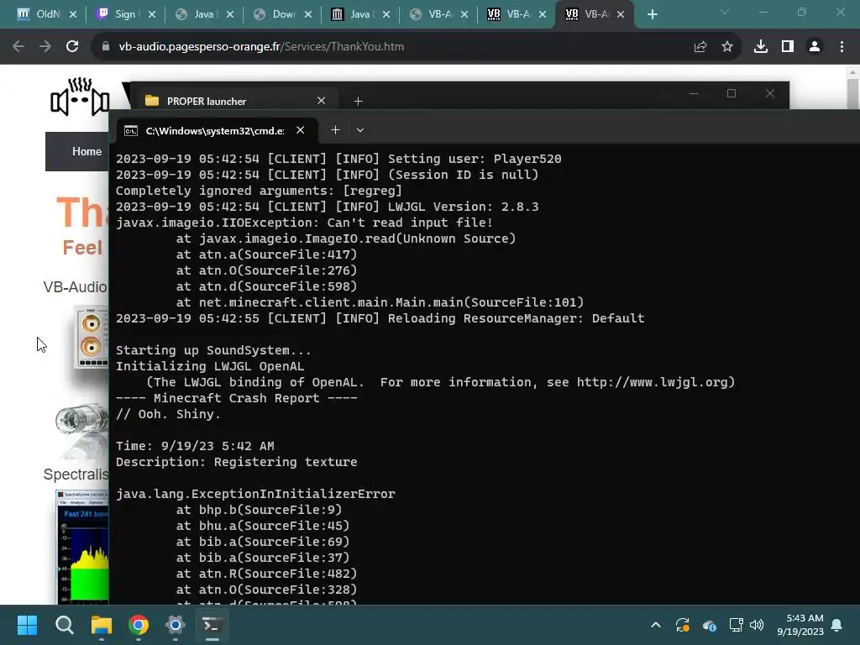Click the Spectralis spectrum analyzer thumbnail

pos(83,546)
